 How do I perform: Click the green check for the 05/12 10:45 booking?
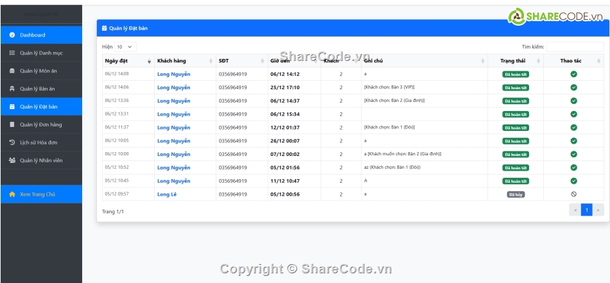(573, 181)
